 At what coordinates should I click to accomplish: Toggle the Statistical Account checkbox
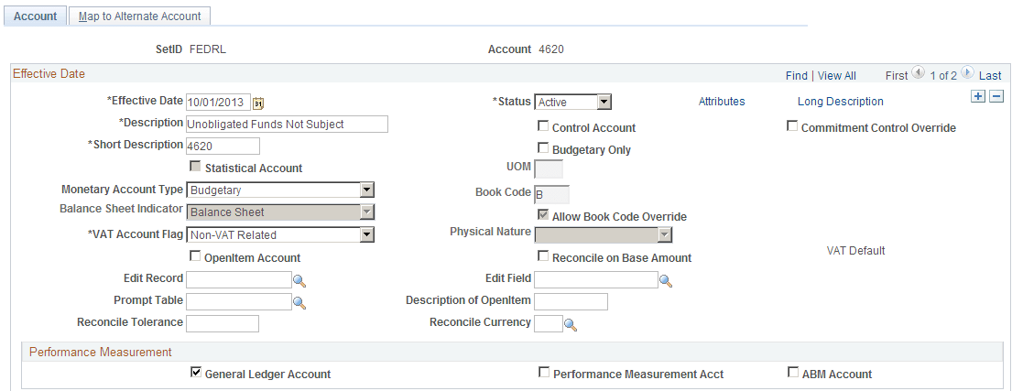point(195,167)
